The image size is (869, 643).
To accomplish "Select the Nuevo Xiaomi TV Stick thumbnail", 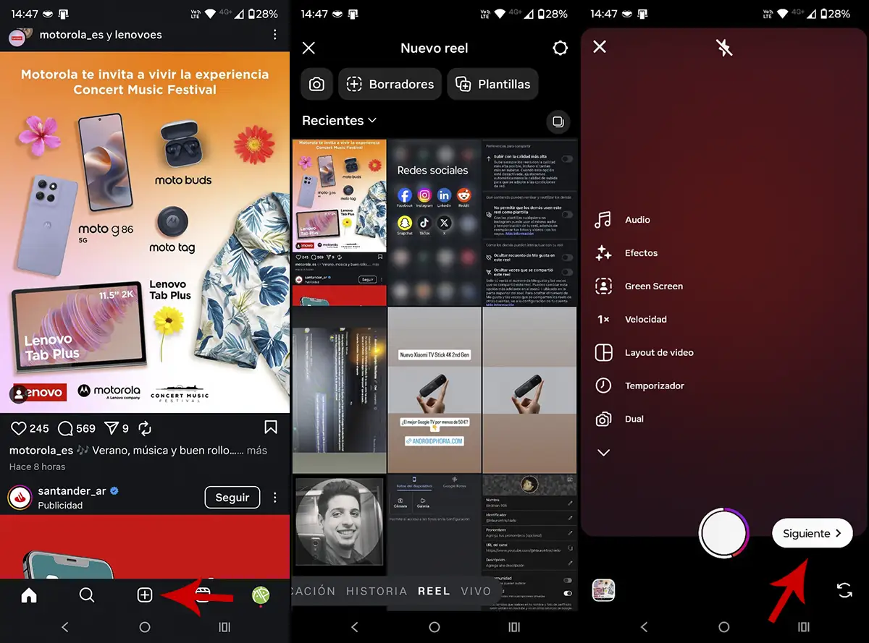I will pyautogui.click(x=434, y=390).
